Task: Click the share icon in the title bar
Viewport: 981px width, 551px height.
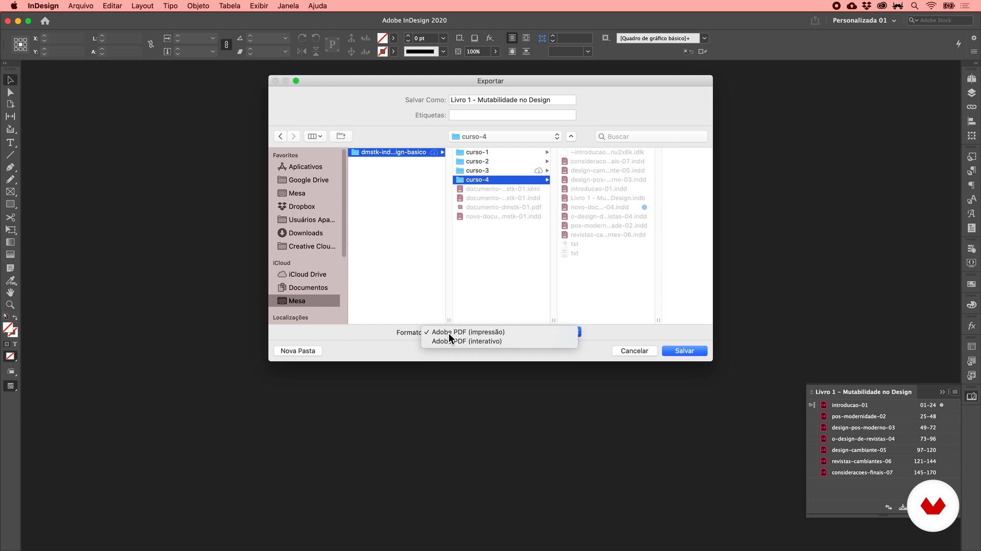Action: pyautogui.click(x=815, y=20)
